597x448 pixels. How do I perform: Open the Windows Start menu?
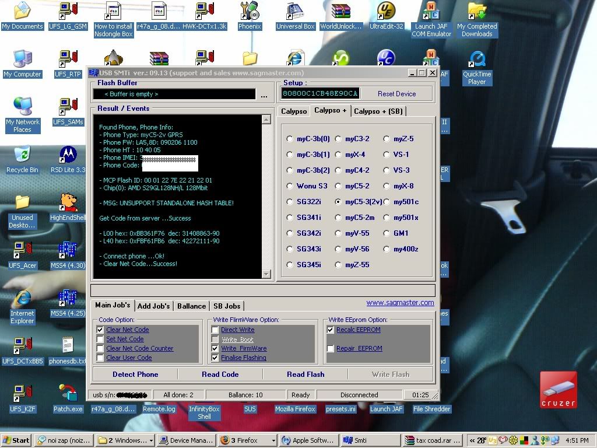click(x=16, y=440)
